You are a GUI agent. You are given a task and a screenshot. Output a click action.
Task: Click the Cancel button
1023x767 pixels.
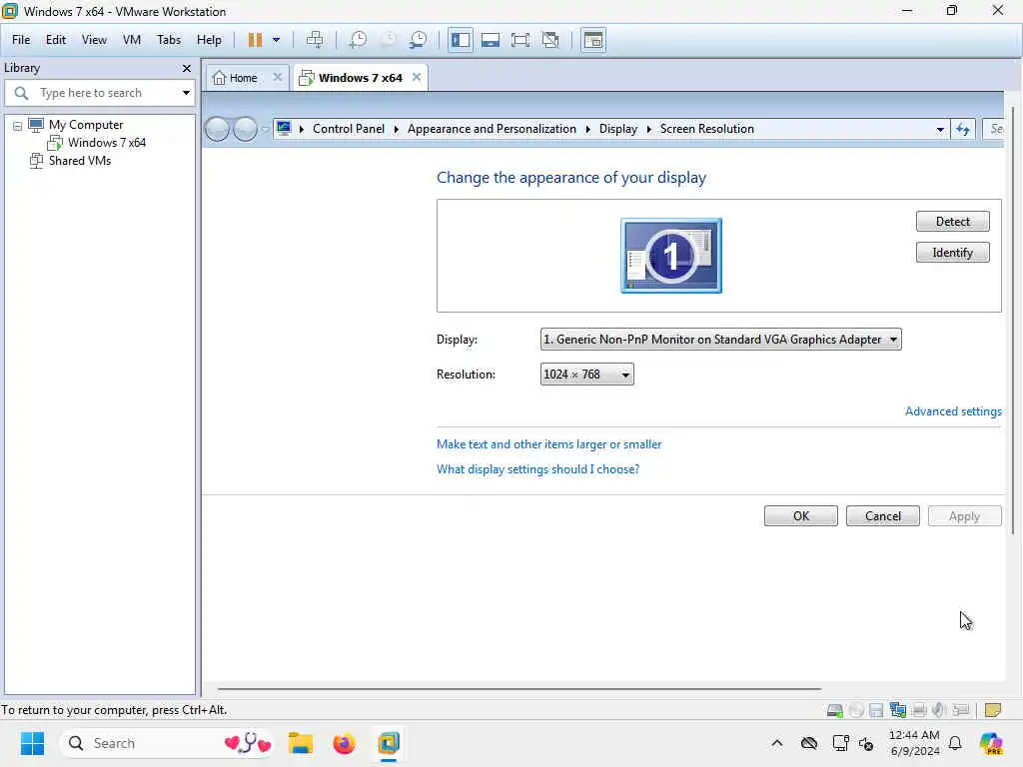click(x=883, y=516)
